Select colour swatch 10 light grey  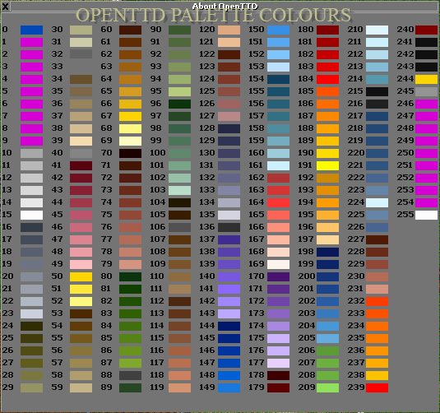tap(32, 154)
